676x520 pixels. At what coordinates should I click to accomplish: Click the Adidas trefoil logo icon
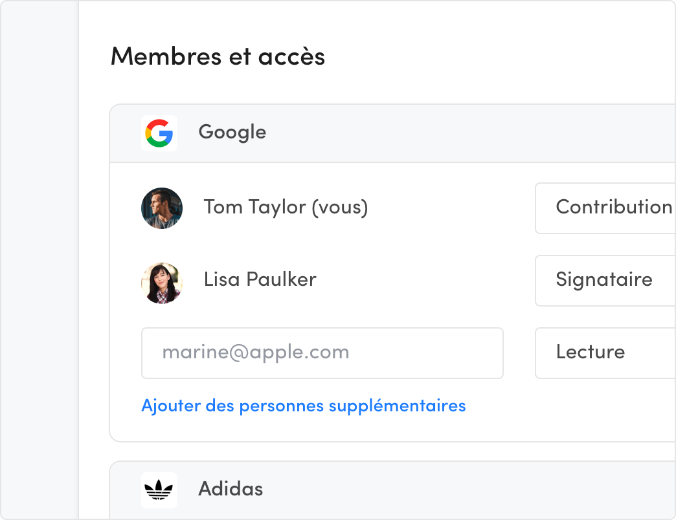point(159,490)
